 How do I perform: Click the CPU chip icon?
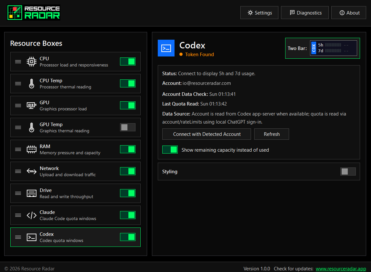tap(32, 62)
